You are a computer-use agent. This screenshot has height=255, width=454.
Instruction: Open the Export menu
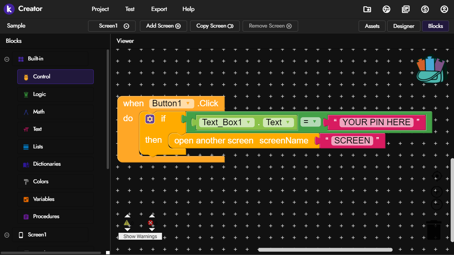click(x=159, y=9)
